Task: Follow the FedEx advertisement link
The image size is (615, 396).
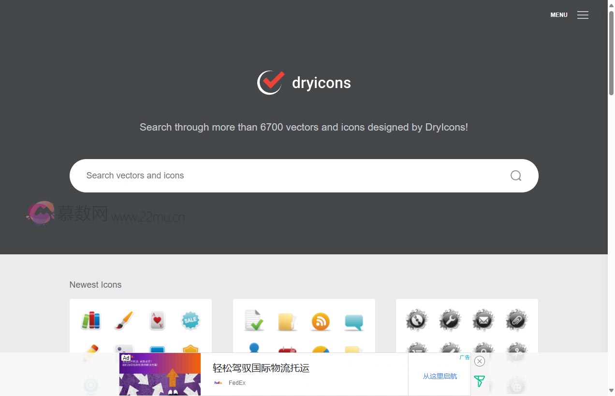Action: pos(261,368)
